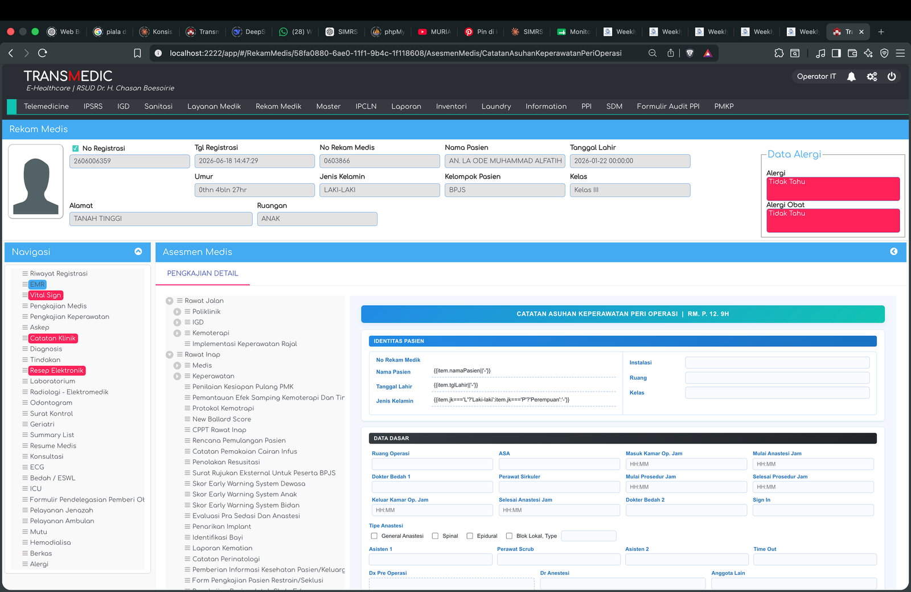Open the Rekam Medik menu
The image size is (911, 592).
(278, 106)
